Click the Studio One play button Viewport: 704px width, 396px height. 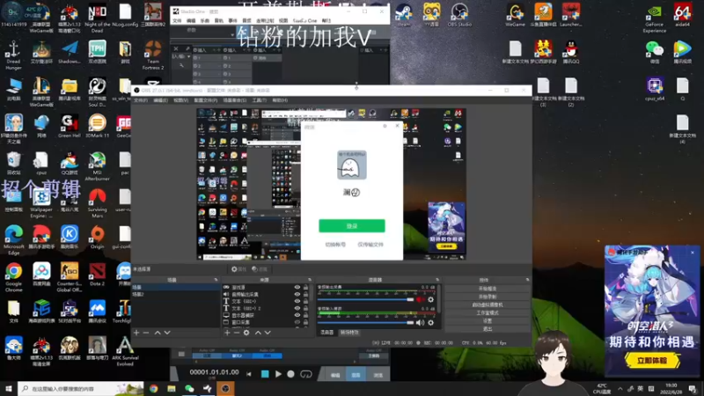click(x=278, y=373)
